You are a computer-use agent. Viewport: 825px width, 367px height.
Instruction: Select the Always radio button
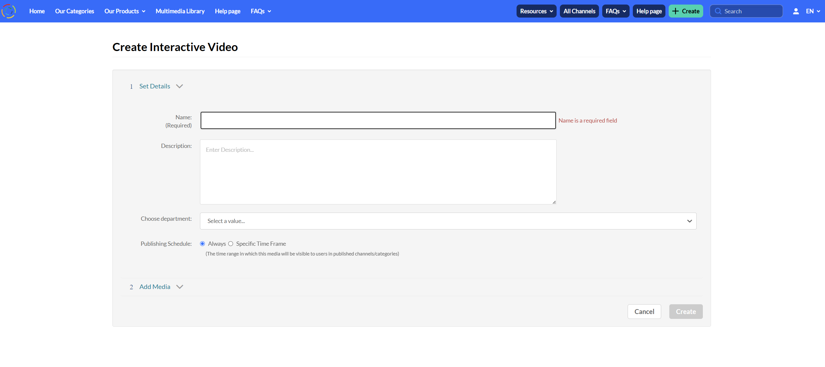203,244
